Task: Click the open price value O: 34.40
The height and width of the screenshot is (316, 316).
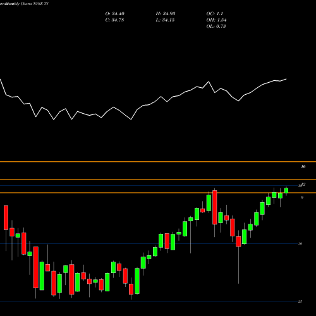Action: point(115,14)
